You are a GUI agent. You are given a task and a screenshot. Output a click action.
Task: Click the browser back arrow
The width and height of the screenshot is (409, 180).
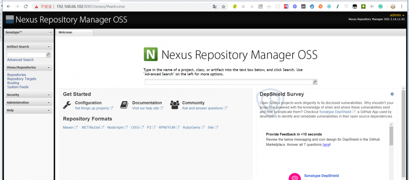[x=8, y=7]
